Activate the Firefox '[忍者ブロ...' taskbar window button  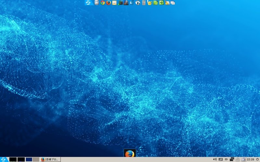pyautogui.click(x=50, y=159)
